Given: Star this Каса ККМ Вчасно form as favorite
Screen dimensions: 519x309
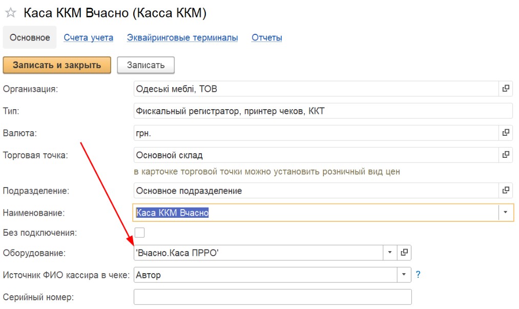Looking at the screenshot, I should [10, 13].
